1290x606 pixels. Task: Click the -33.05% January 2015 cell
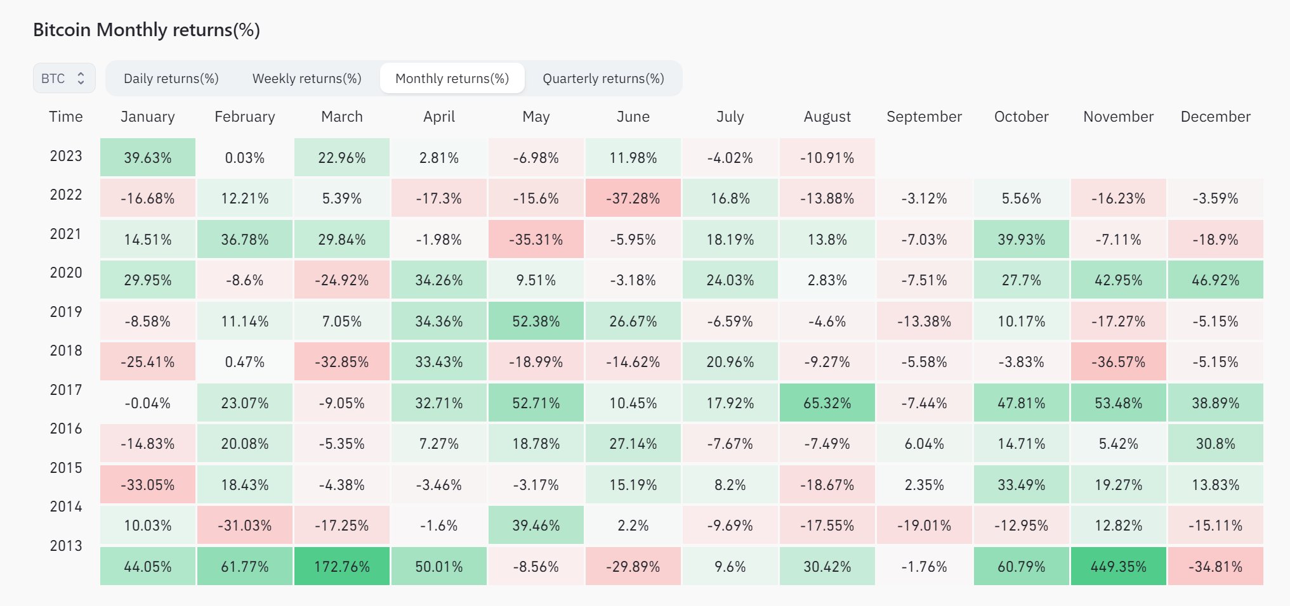[148, 484]
